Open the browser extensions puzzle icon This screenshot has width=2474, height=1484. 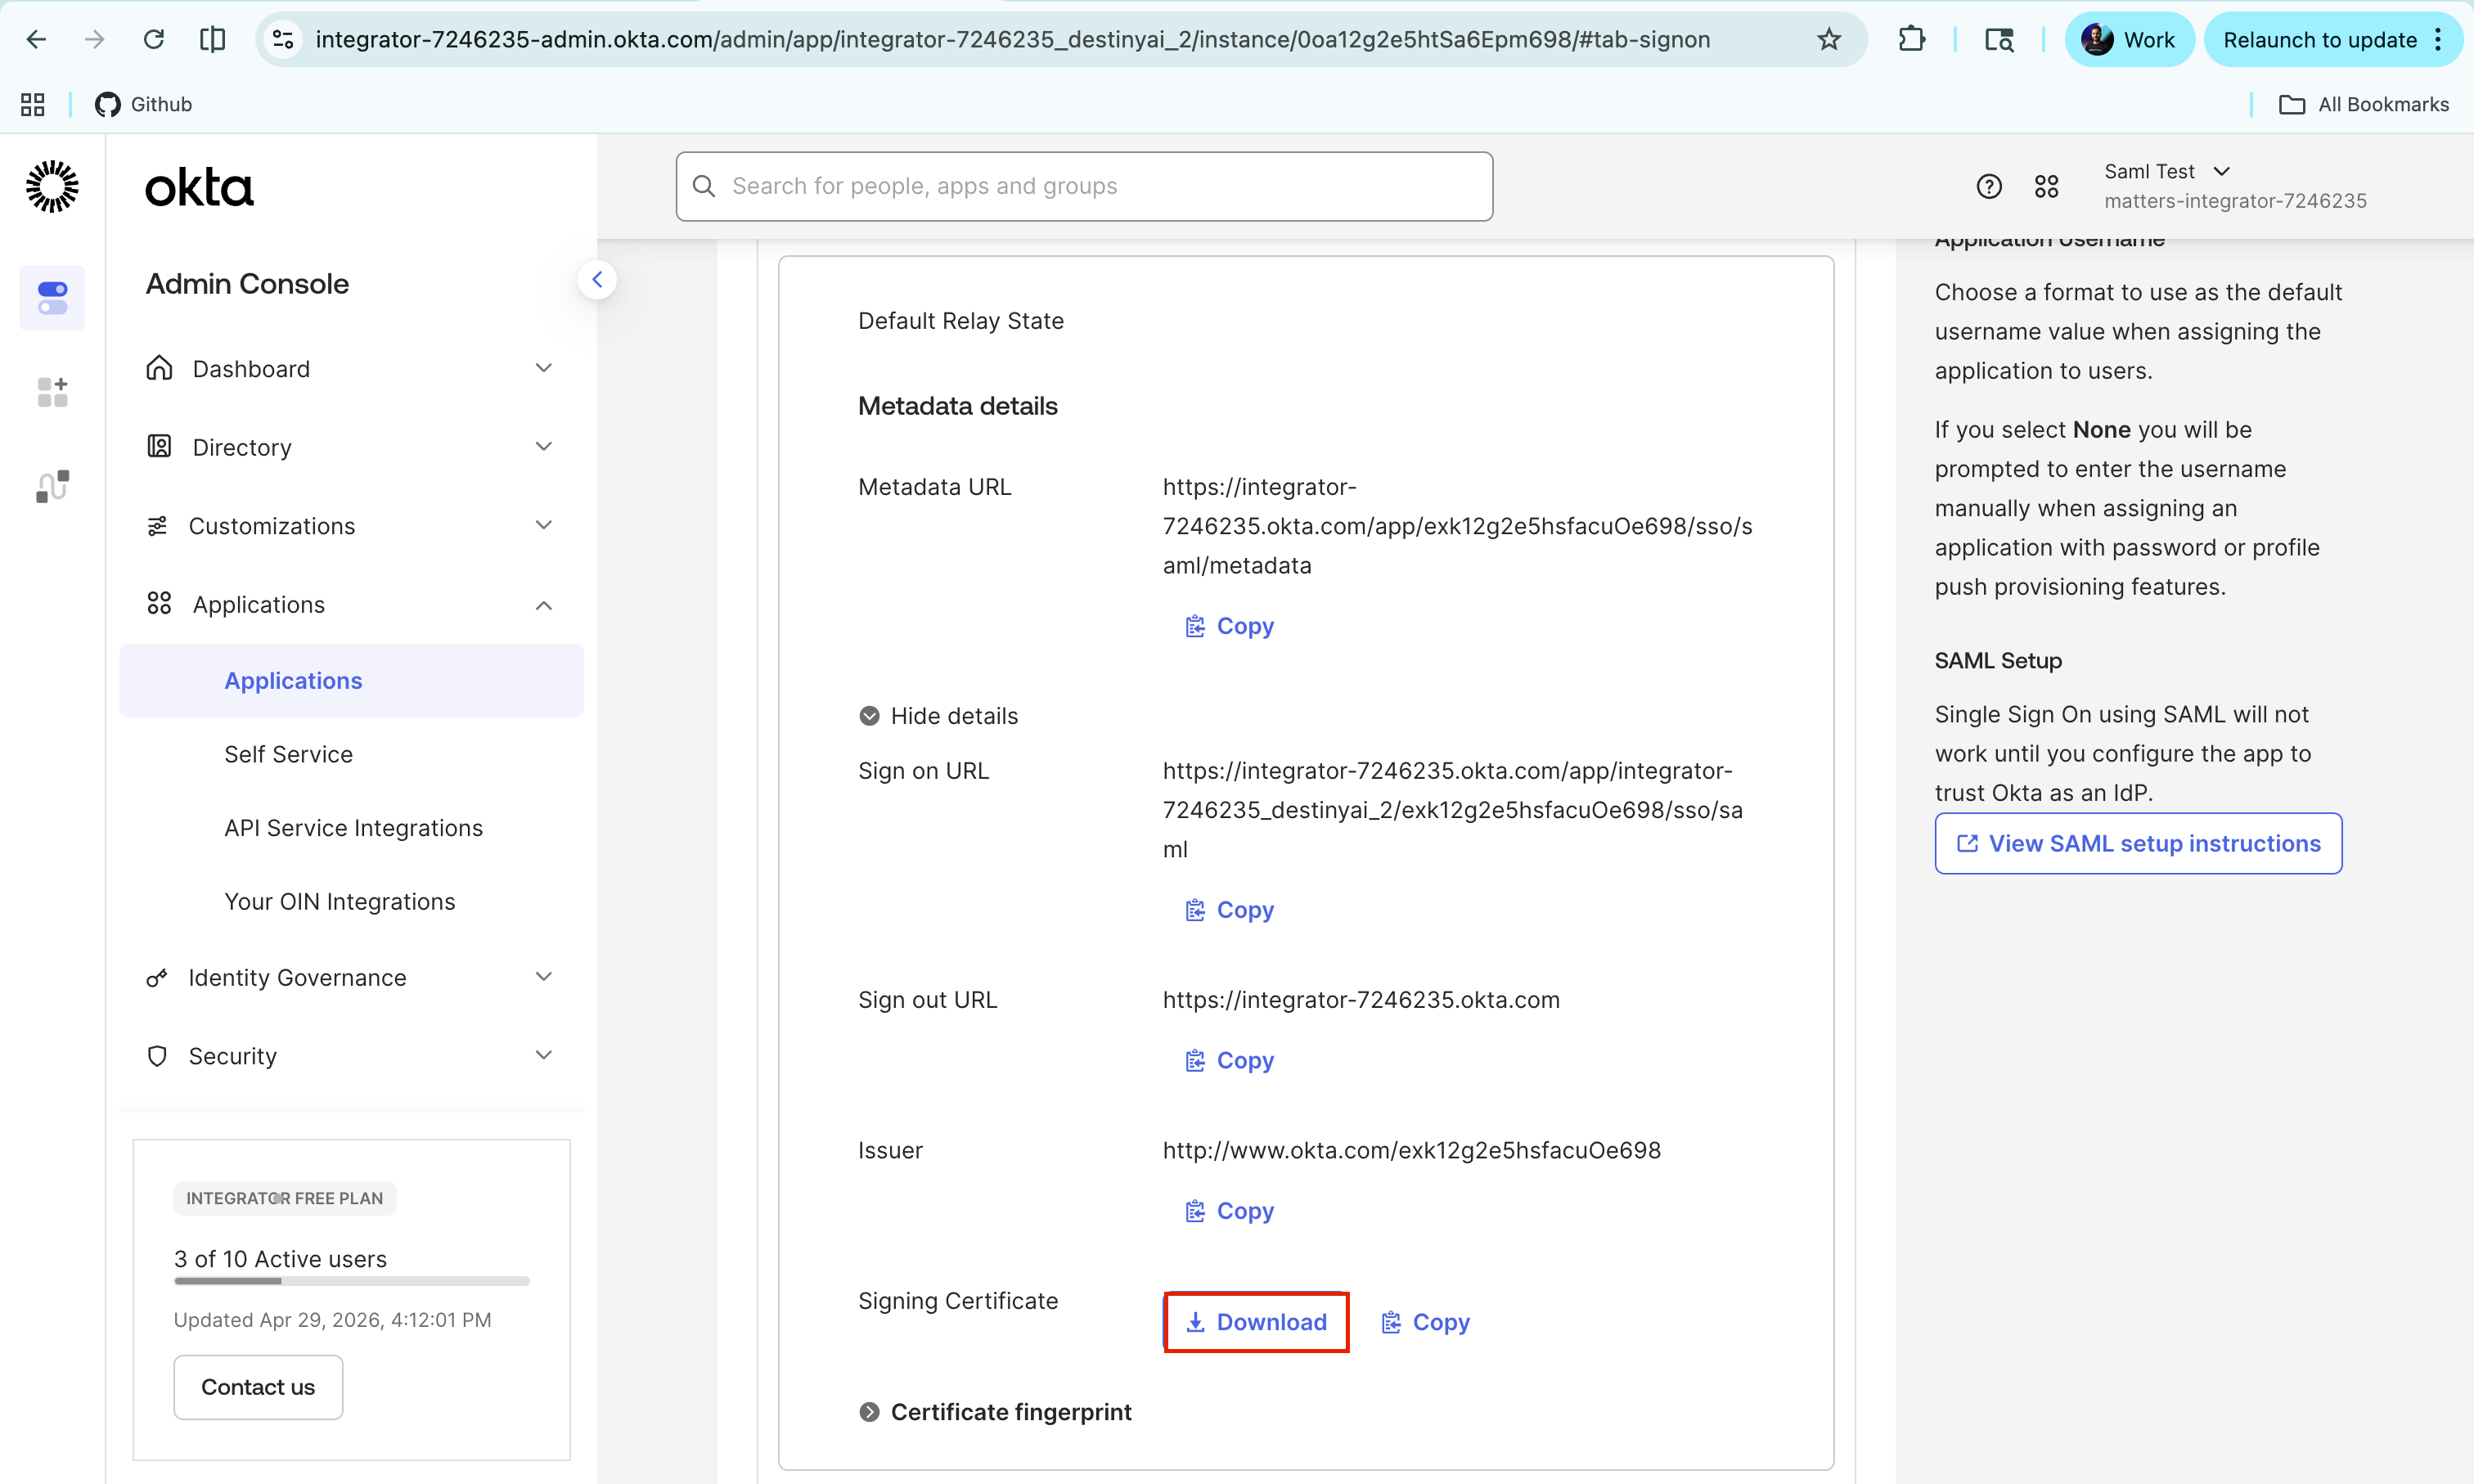[x=1911, y=40]
